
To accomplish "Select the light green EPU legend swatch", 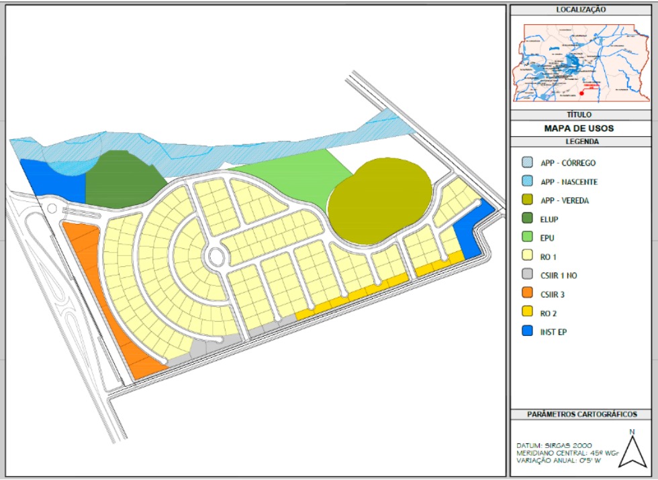I will 529,237.
